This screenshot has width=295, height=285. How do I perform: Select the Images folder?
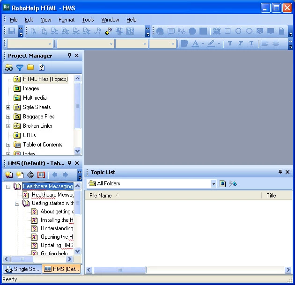31,88
